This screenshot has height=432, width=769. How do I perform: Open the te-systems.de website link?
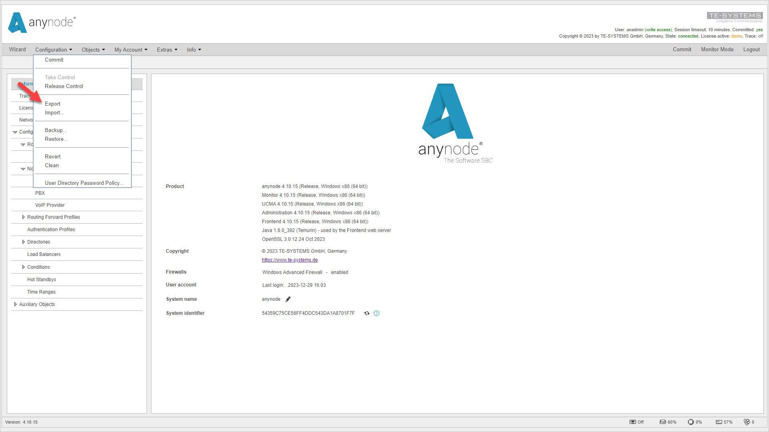(x=290, y=260)
